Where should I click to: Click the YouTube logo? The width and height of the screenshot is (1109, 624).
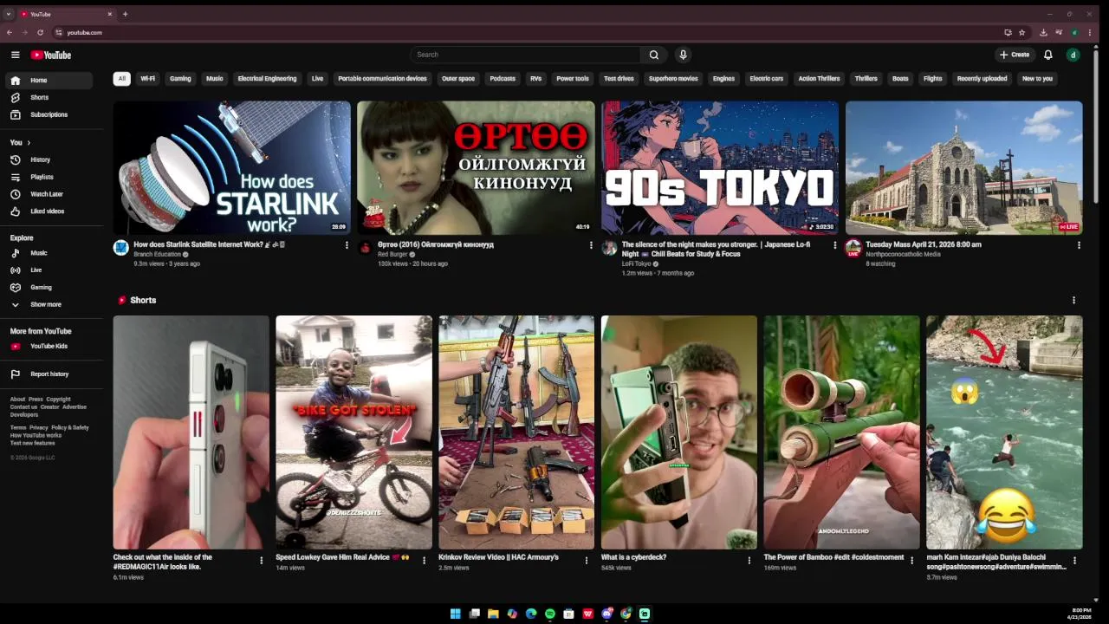(50, 55)
